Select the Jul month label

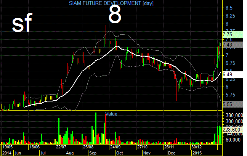[43, 153]
